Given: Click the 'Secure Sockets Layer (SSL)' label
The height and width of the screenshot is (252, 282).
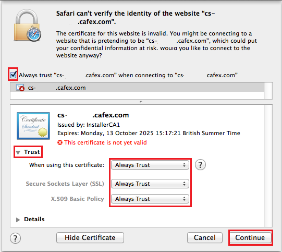Looking at the screenshot, I should [x=65, y=184].
